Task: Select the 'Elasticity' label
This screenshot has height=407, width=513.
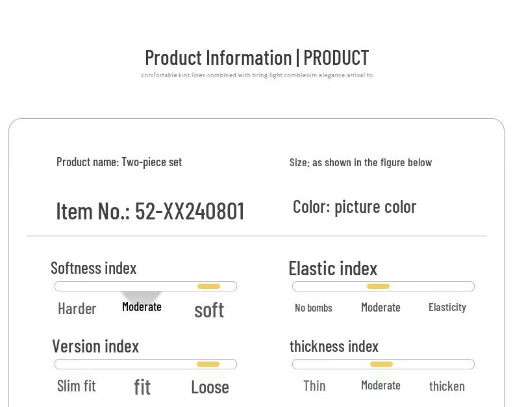Action: 447,307
